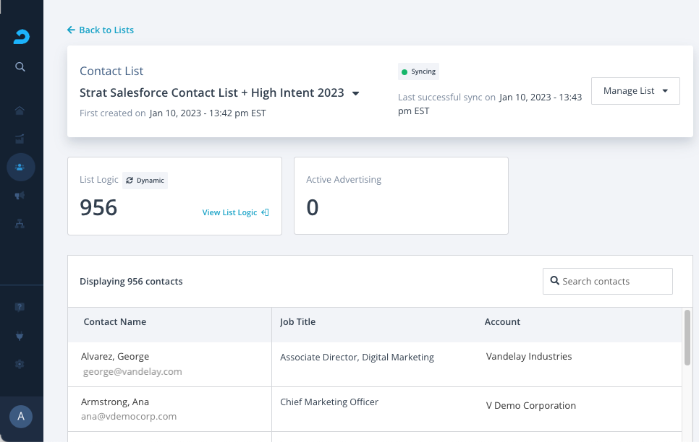Viewport: 699px width, 442px height.
Task: Click the Contact Name column header
Action: click(115, 322)
